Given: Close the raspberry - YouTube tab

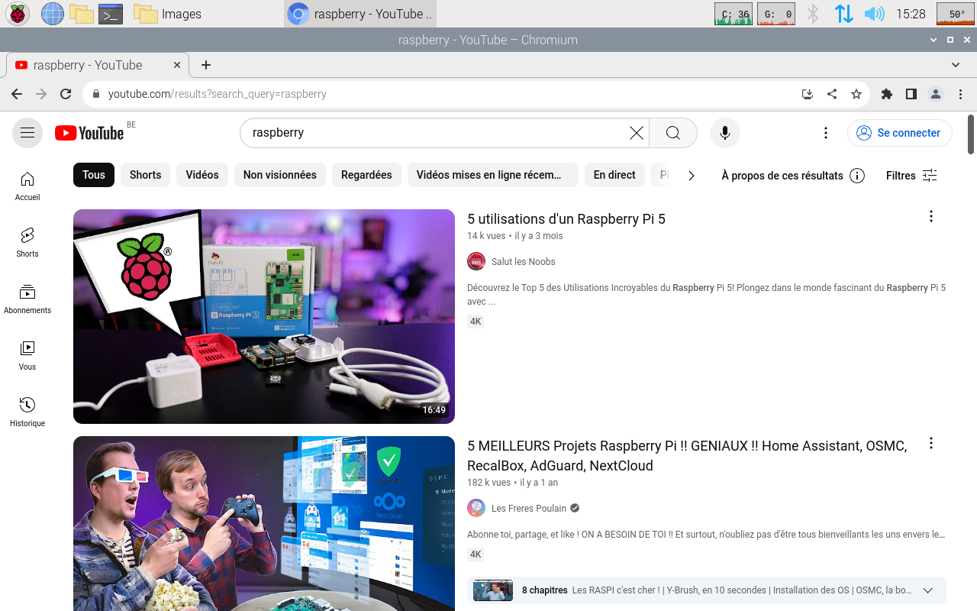Looking at the screenshot, I should click(177, 65).
